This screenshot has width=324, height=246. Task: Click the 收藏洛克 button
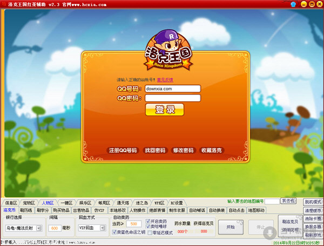(212, 150)
